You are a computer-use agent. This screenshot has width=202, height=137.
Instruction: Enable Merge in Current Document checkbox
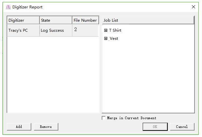[x=104, y=118]
